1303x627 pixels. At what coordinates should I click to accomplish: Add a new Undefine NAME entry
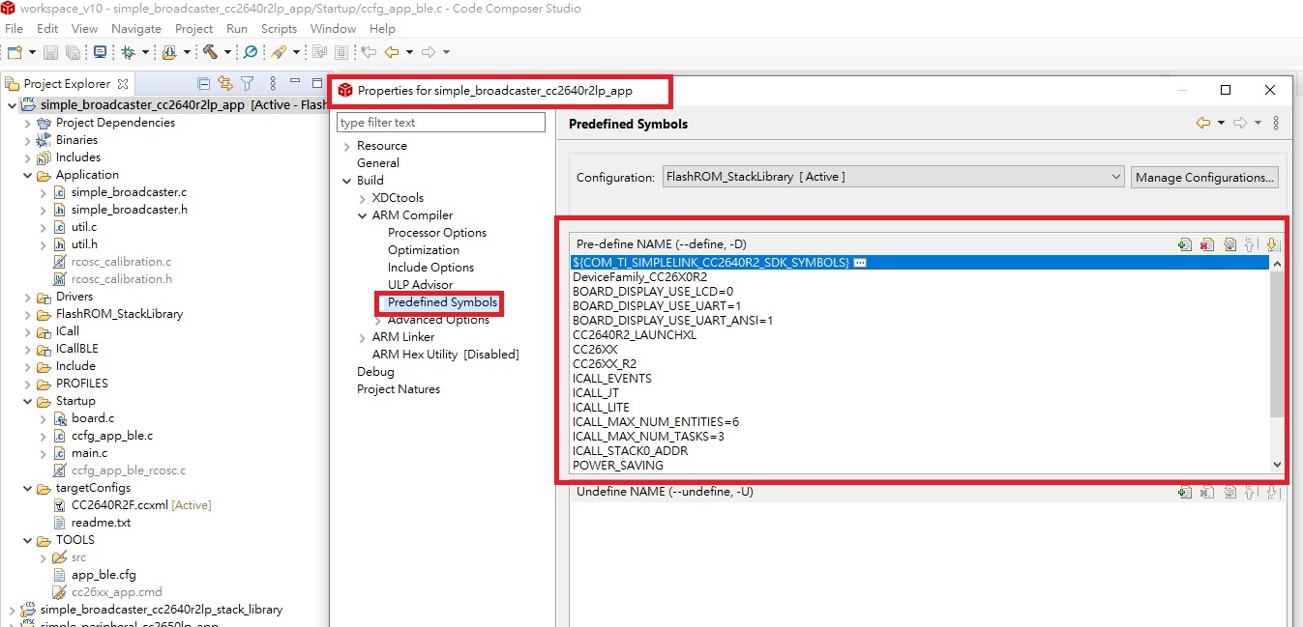1185,492
